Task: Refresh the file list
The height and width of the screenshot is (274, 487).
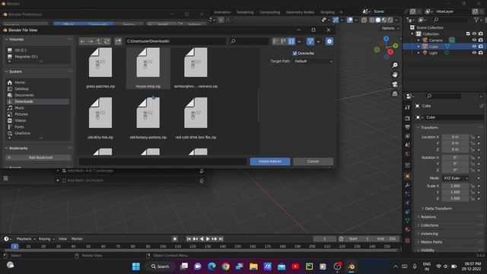Action: point(107,41)
